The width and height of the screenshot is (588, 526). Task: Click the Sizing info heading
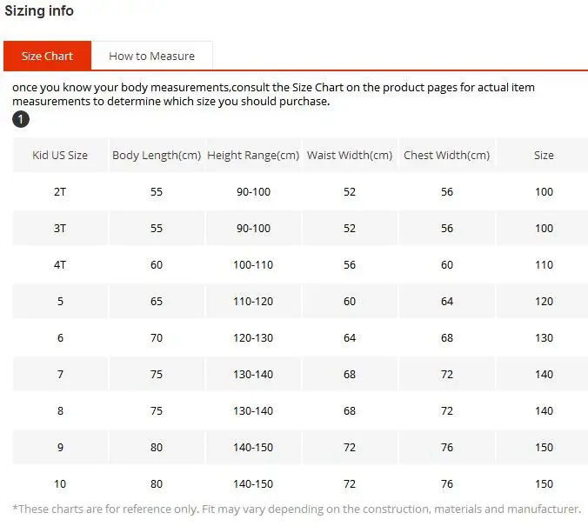pos(39,11)
